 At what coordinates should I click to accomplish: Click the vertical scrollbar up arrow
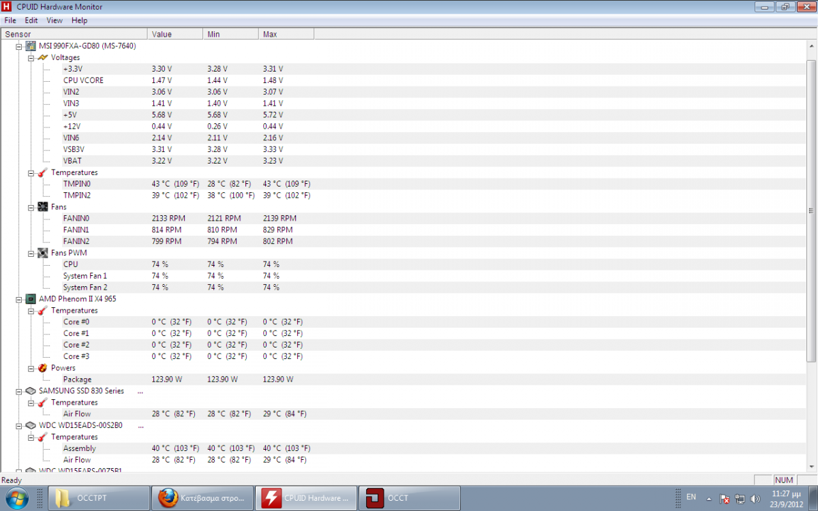(811, 46)
